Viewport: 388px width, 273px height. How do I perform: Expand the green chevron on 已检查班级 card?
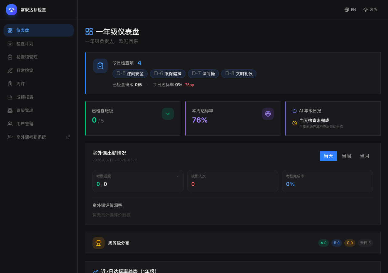click(x=168, y=114)
